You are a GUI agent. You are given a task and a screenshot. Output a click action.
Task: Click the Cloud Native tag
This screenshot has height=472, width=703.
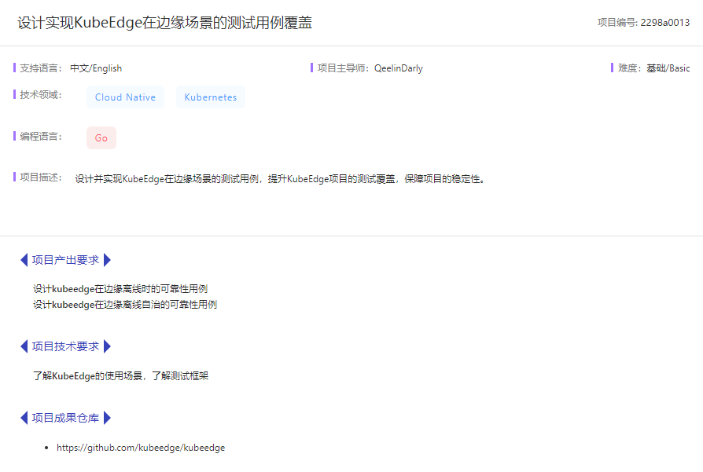tap(125, 97)
